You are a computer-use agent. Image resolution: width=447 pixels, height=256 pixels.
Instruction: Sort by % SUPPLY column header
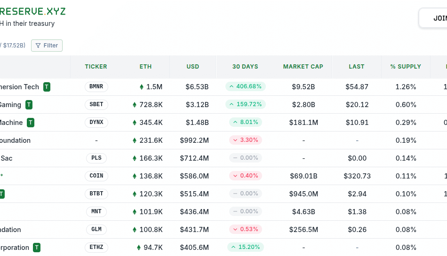tap(406, 67)
